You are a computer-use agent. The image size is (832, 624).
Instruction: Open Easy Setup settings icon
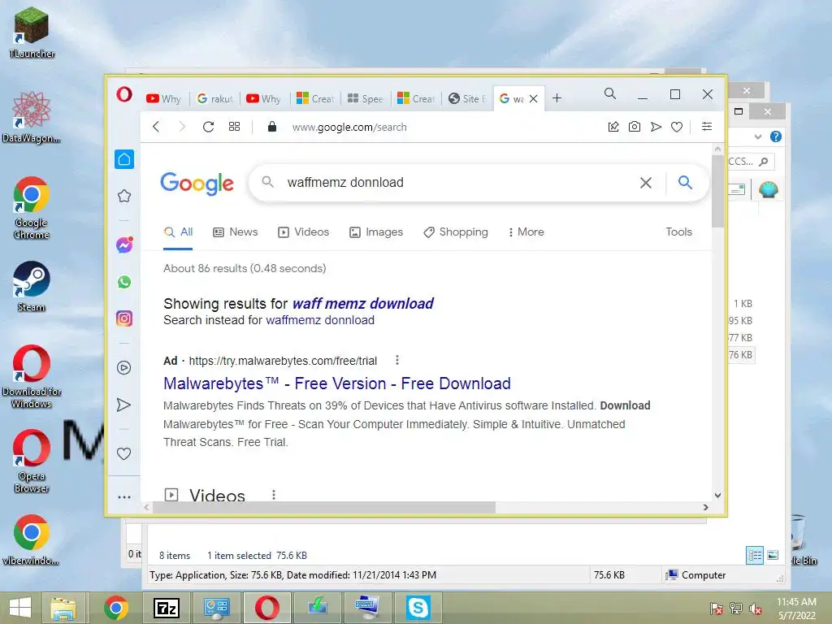(707, 126)
